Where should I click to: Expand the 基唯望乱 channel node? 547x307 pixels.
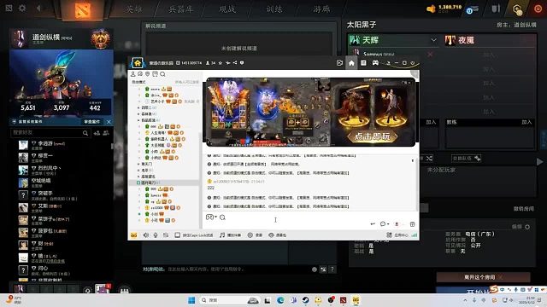click(x=138, y=177)
